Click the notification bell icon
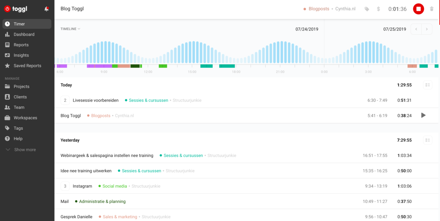The height and width of the screenshot is (221, 440). 47,9
